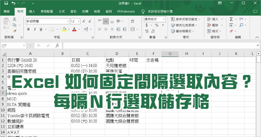Click the ribbon display options icon

(x=220, y=3)
